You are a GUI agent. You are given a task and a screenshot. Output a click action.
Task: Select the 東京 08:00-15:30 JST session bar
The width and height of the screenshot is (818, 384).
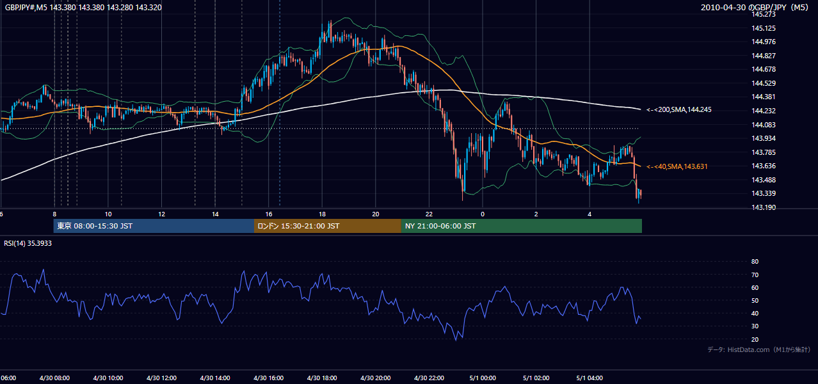[154, 226]
